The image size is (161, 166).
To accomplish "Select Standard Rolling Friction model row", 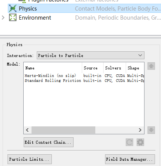I will 84,80.
